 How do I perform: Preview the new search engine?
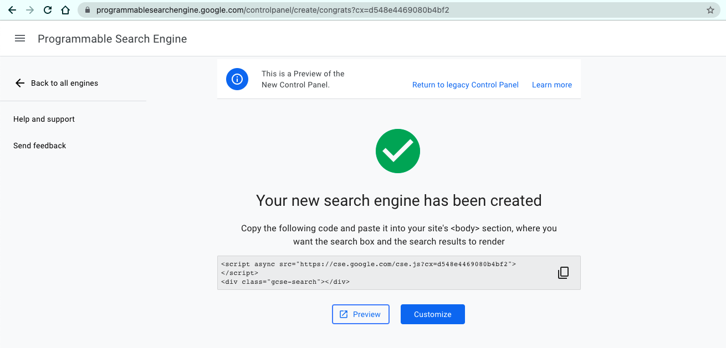pyautogui.click(x=361, y=314)
